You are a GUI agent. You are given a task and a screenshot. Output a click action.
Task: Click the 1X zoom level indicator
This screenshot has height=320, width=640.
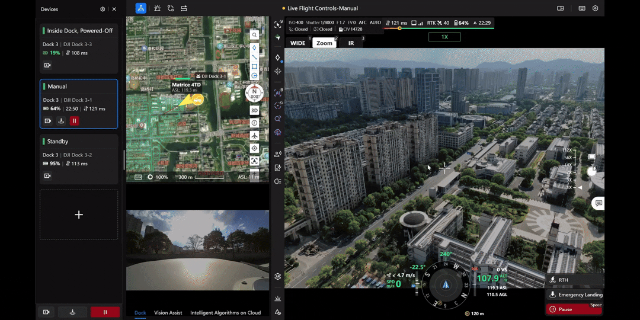click(444, 37)
